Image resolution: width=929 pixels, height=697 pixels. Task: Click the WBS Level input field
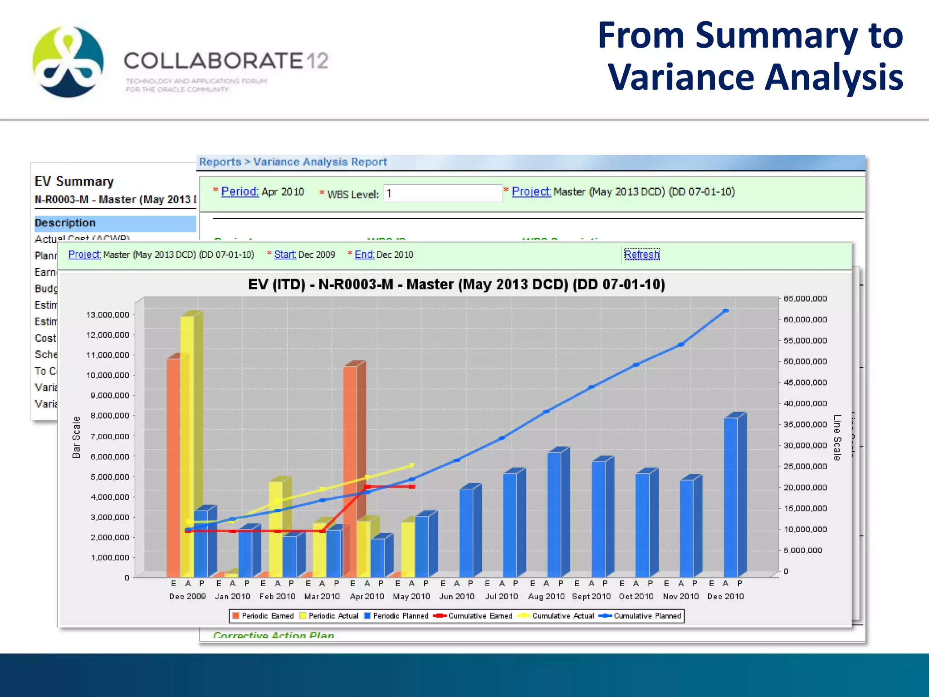pos(443,193)
